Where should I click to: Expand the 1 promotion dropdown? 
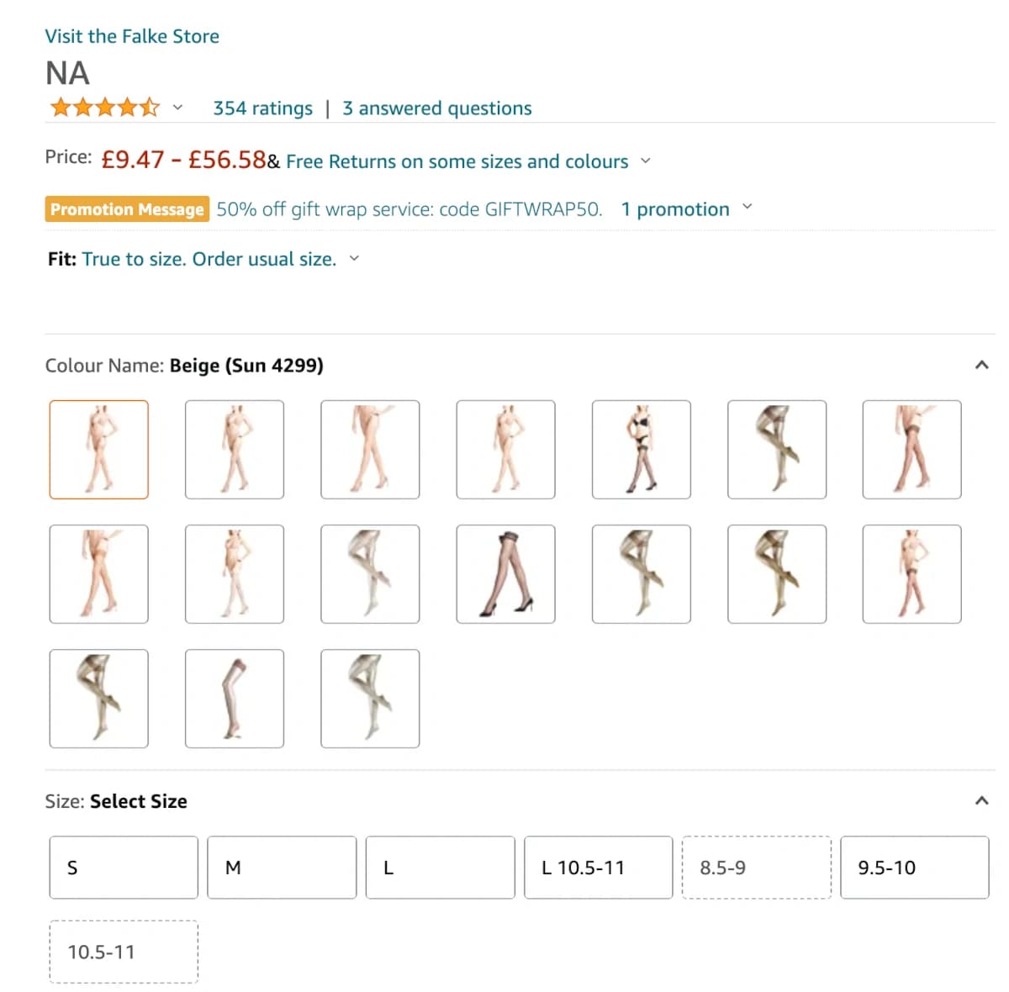coord(747,208)
